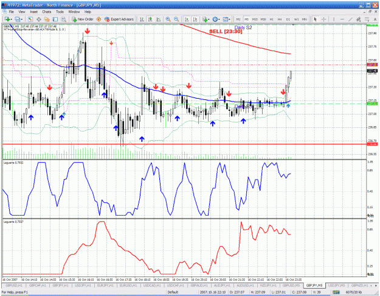Switch to the USDJPY,H1 chart tab

click(83, 286)
